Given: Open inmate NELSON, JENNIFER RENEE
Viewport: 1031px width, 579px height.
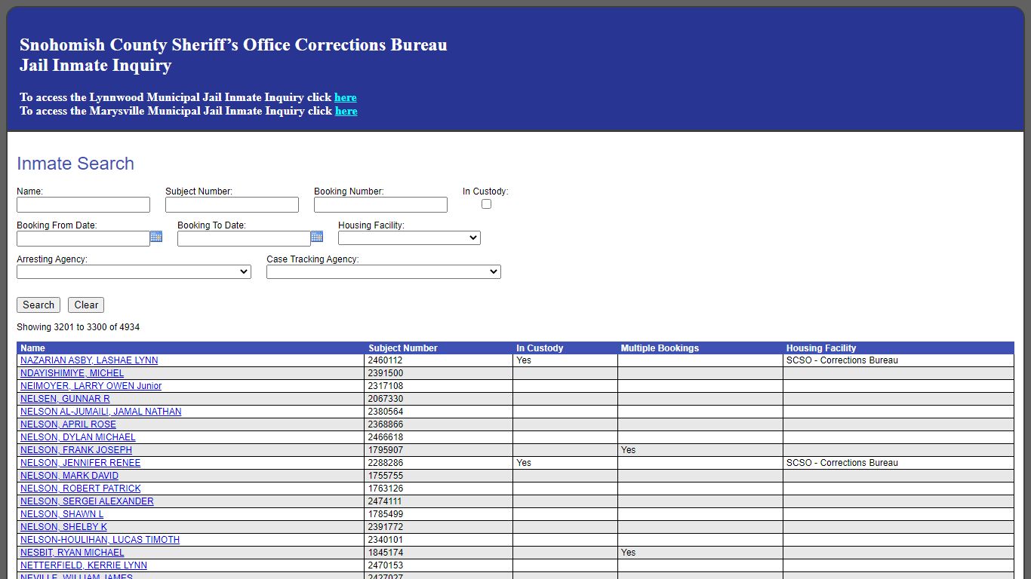Looking at the screenshot, I should coord(80,463).
